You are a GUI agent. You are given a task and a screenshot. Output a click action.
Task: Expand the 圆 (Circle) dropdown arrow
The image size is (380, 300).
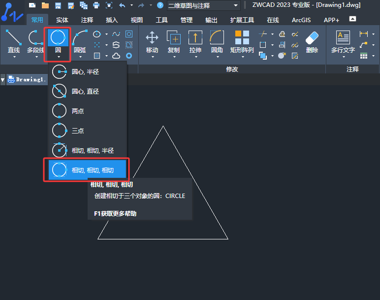[x=59, y=57]
